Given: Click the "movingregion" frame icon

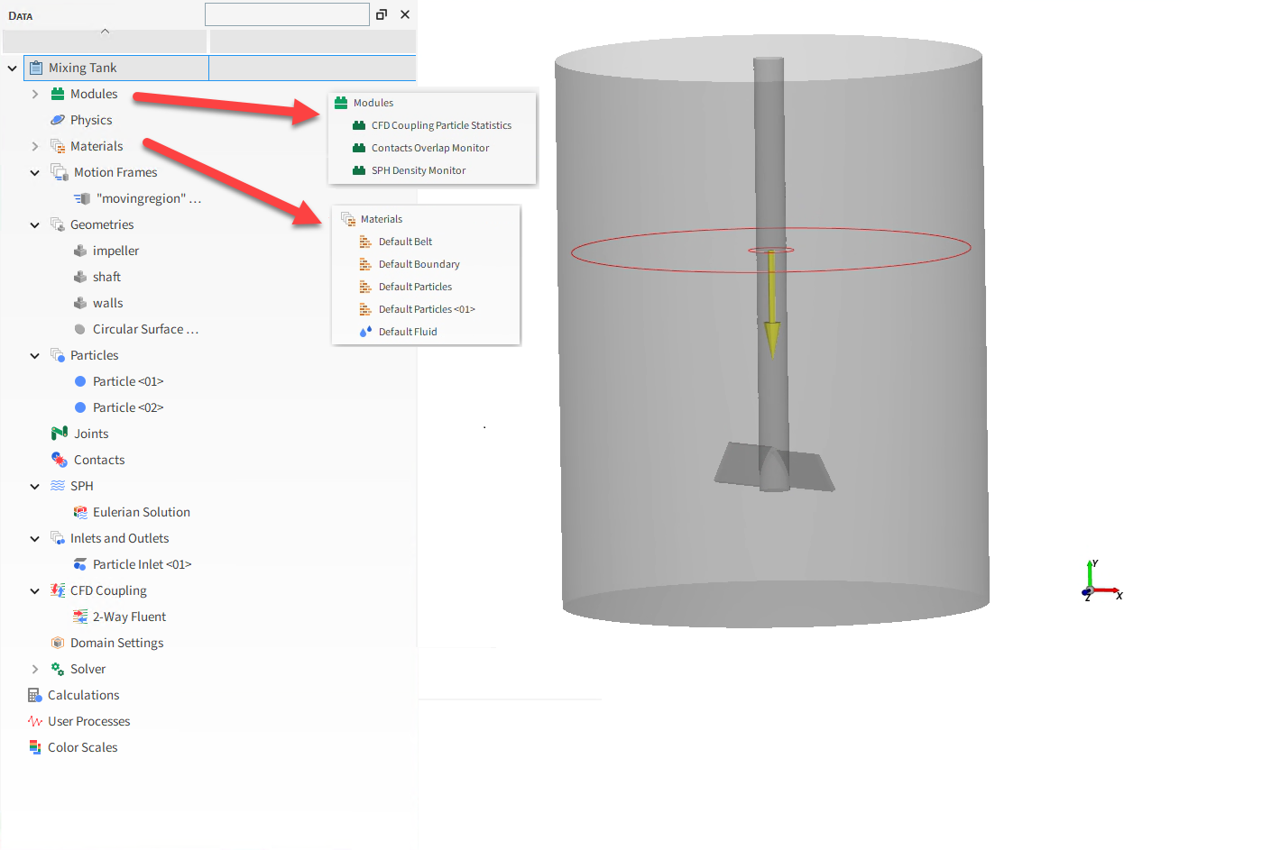Looking at the screenshot, I should pos(82,198).
